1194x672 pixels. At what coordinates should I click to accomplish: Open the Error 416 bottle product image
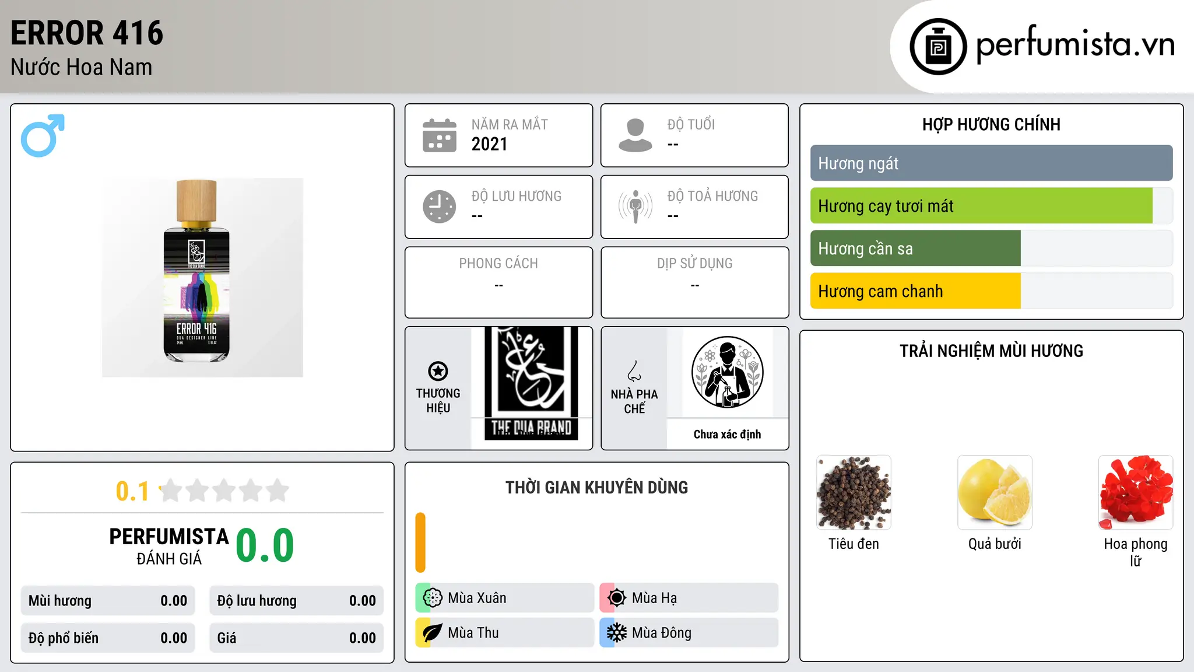click(202, 278)
